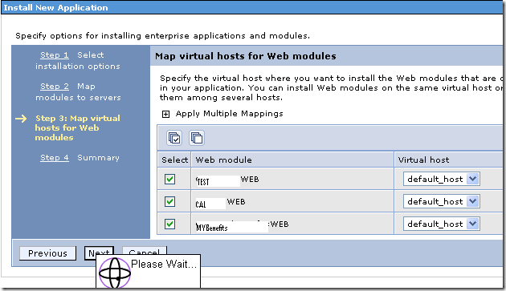This screenshot has width=506, height=291.
Task: Click the Select All items icon
Action: point(174,138)
